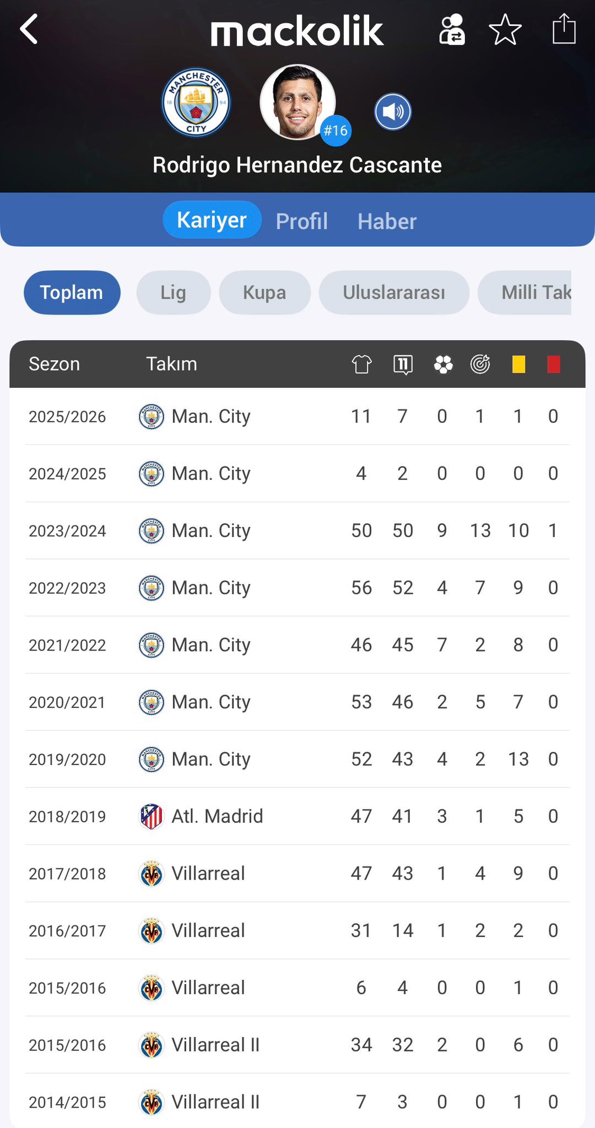This screenshot has height=1128, width=595.
Task: Tap the yellow card column icon
Action: (x=518, y=364)
